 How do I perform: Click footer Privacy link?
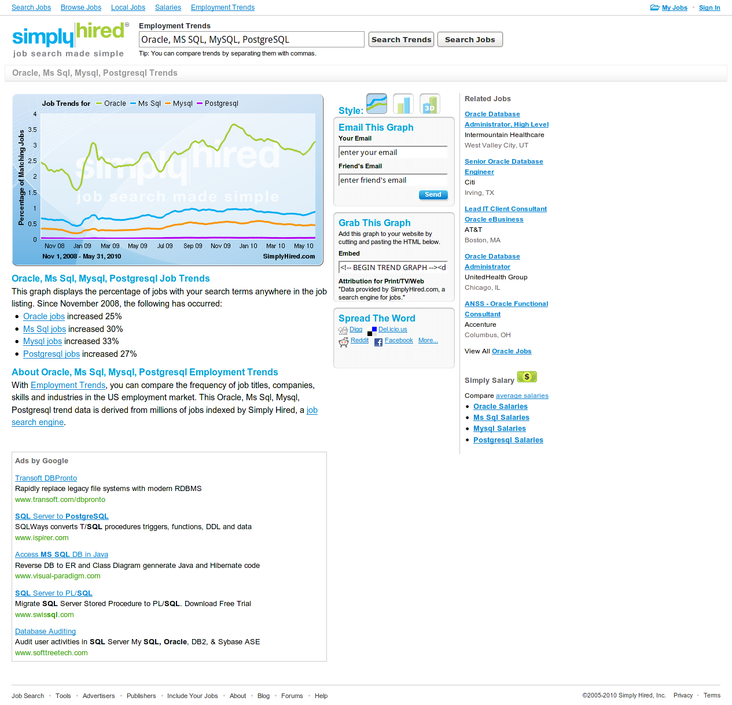tap(683, 695)
